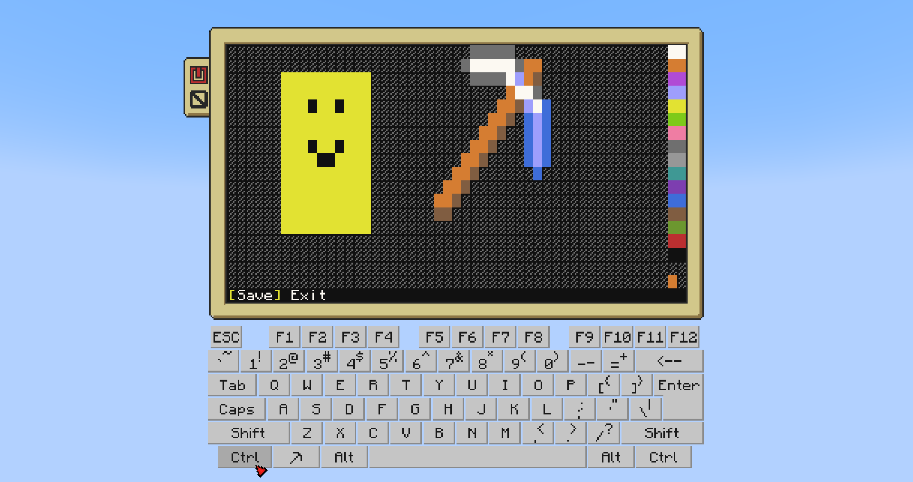
Task: Select Save in the paint menu
Action: point(255,295)
